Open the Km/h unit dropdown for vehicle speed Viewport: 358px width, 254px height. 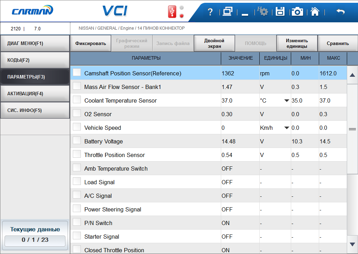pyautogui.click(x=287, y=128)
